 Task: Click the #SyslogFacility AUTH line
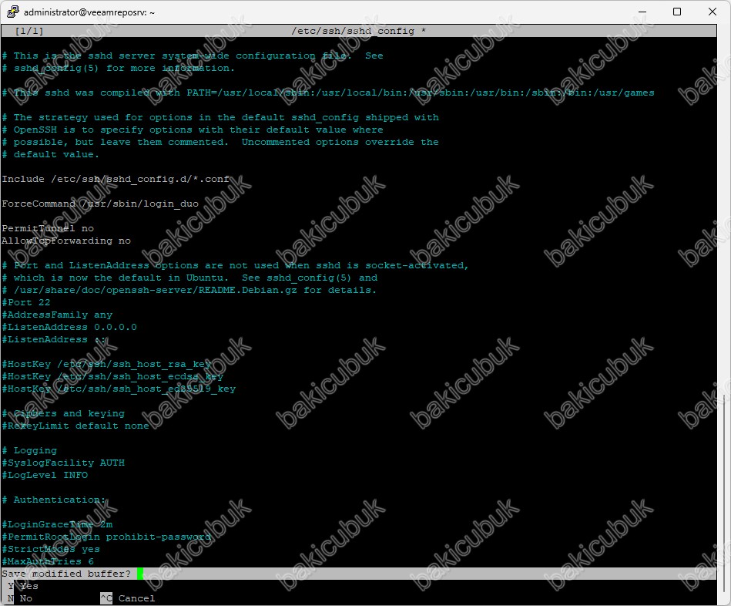pos(63,463)
